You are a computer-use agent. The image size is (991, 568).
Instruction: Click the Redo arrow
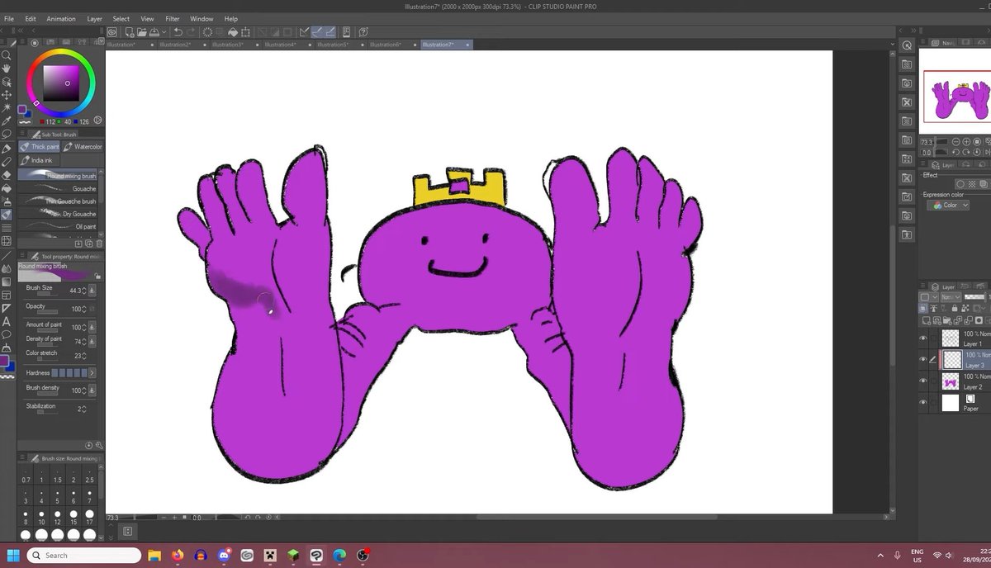pos(192,31)
